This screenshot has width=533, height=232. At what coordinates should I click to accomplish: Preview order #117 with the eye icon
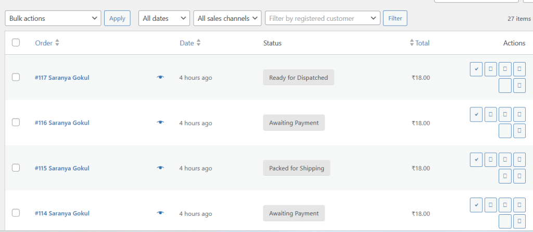160,78
